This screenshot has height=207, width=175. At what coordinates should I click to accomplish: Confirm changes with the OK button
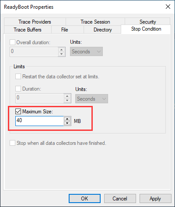click(x=84, y=198)
